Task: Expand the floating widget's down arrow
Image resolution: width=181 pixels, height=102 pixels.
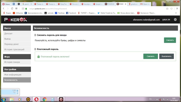Action: click(x=17, y=93)
